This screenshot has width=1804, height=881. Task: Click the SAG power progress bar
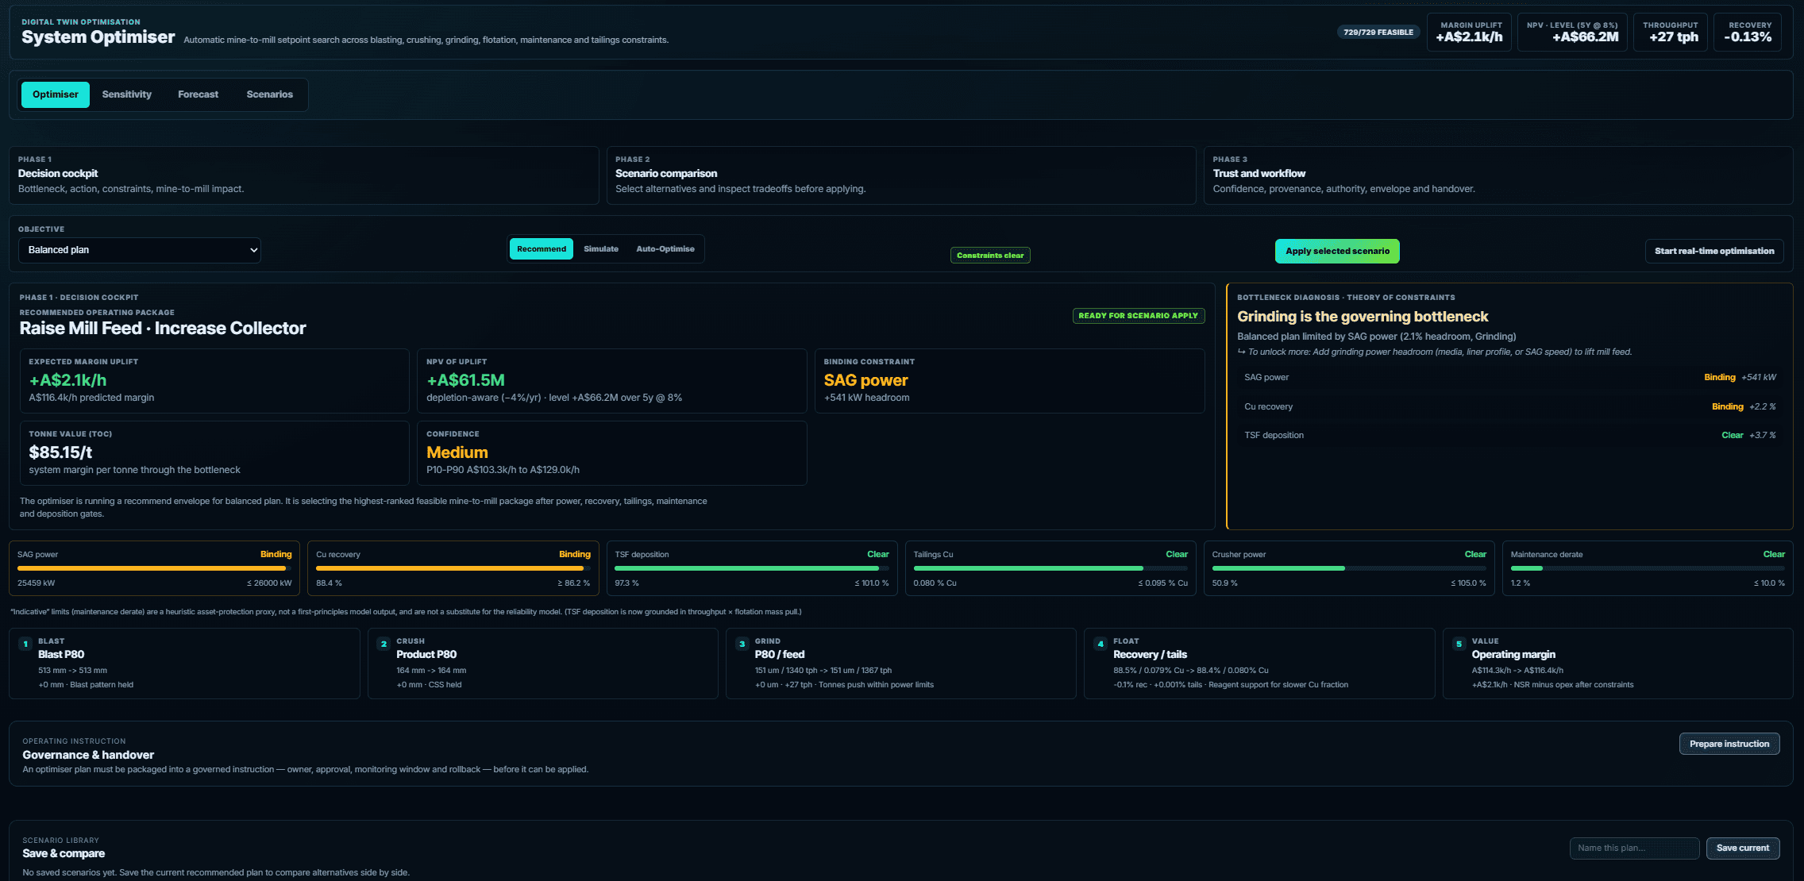pyautogui.click(x=154, y=568)
